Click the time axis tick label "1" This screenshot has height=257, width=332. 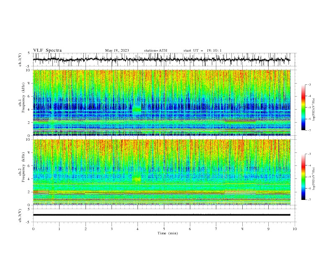[59, 229]
